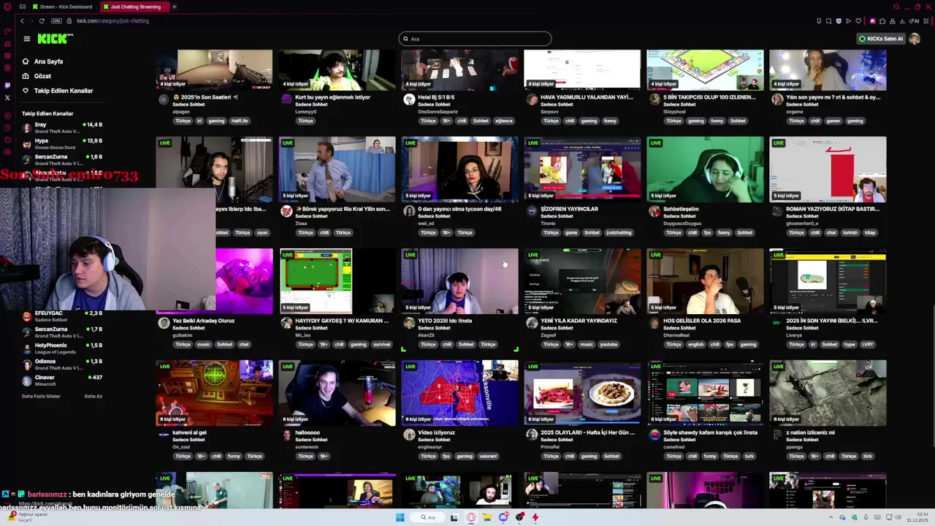
Task: Click channel avatar next to 'Video izliyoruz'
Action: coord(409,435)
